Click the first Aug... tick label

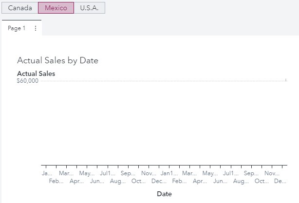tap(118, 181)
